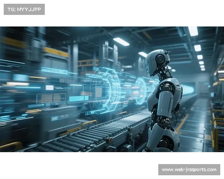
Task: Click the yellow overhead crane beam
Action: 55,52
